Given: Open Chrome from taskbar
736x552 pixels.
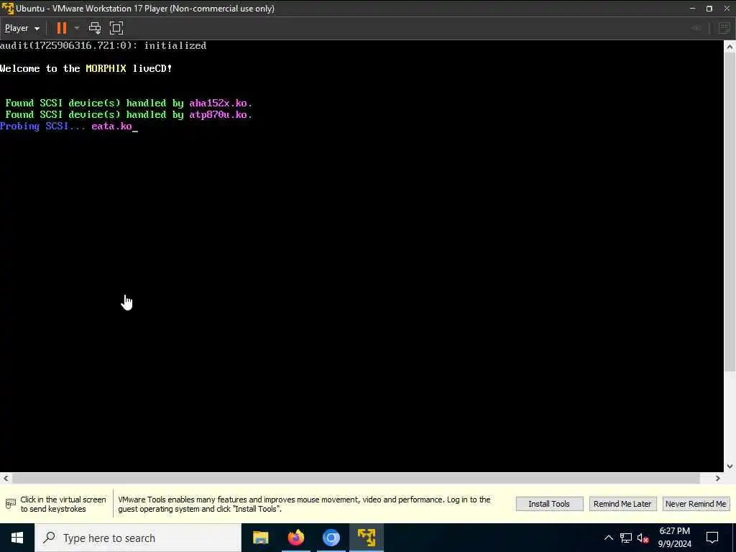Looking at the screenshot, I should [331, 538].
